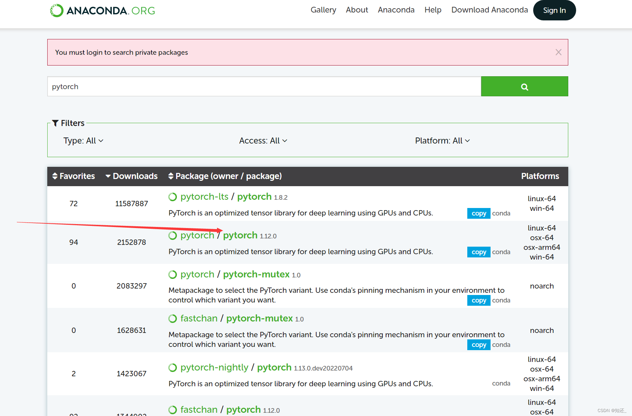Click the green search magnifier button
The image size is (632, 416).
(x=524, y=86)
